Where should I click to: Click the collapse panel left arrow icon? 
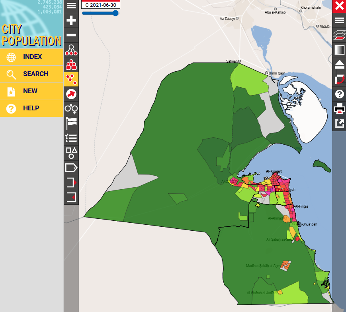(71, 197)
